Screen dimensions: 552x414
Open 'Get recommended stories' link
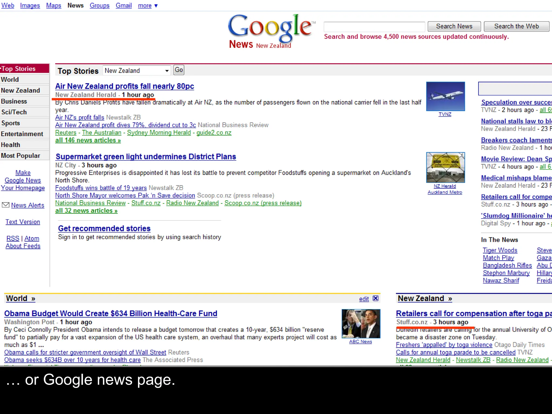tap(104, 229)
